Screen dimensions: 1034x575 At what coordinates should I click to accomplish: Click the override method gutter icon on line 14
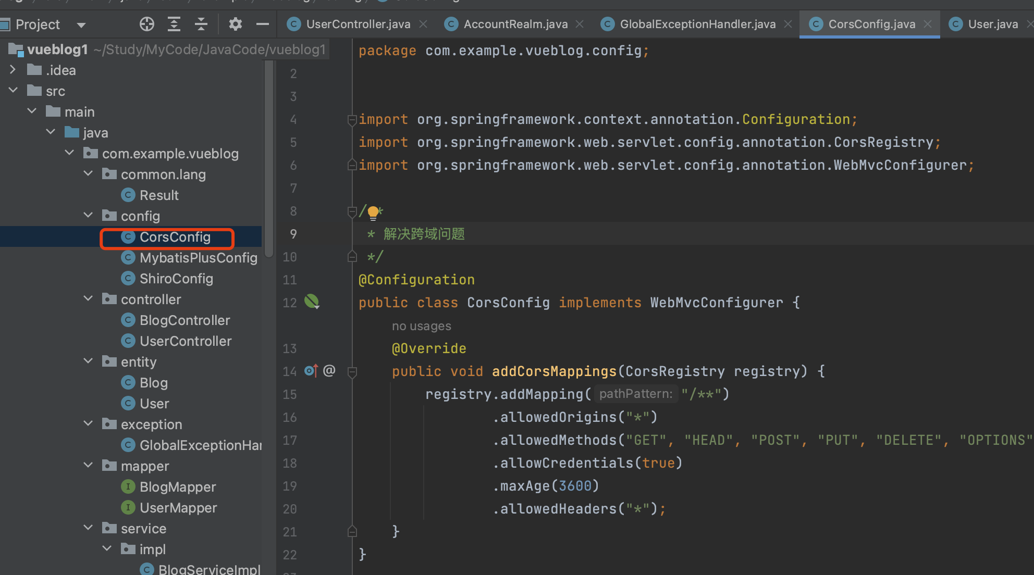pos(311,371)
